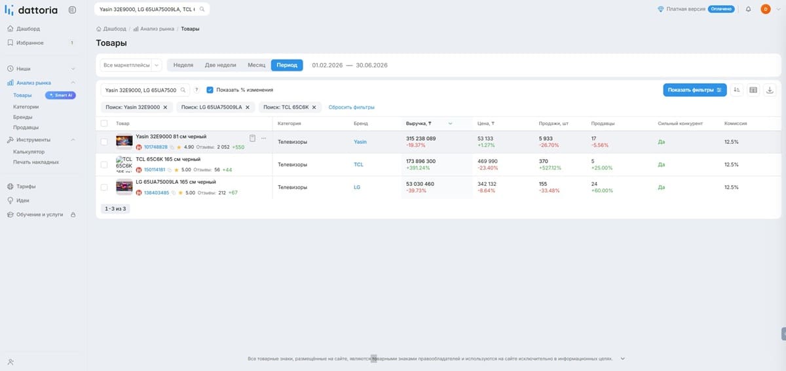The width and height of the screenshot is (786, 371).
Task: Collapse the Инструменты sidebar section
Action: pos(73,140)
